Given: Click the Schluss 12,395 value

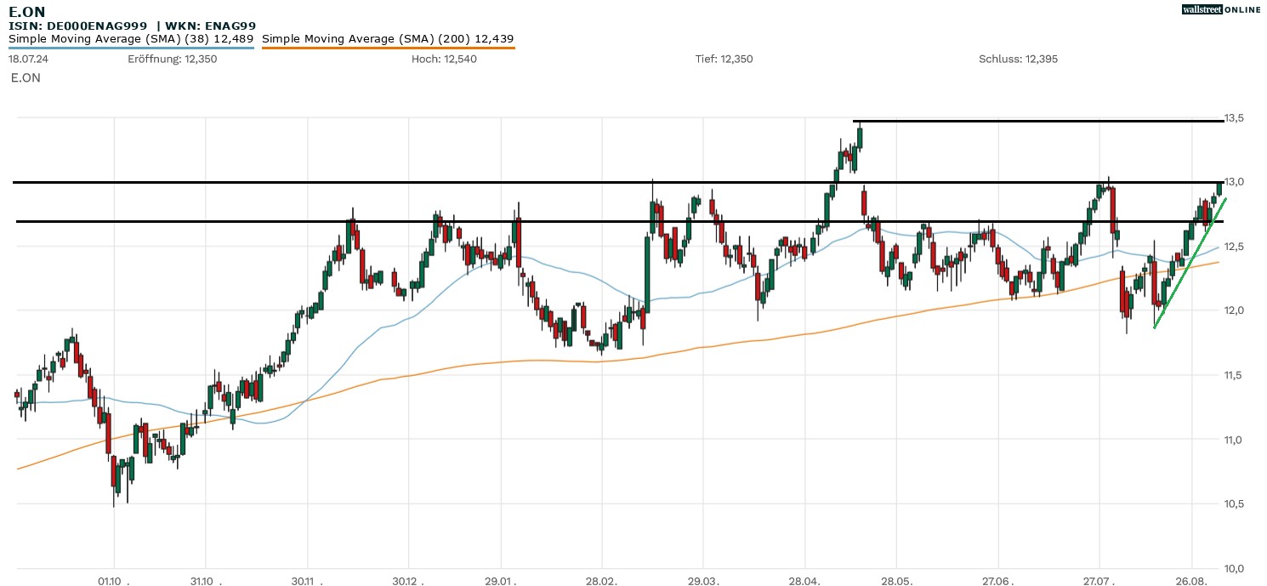Looking at the screenshot, I should coord(1018,59).
